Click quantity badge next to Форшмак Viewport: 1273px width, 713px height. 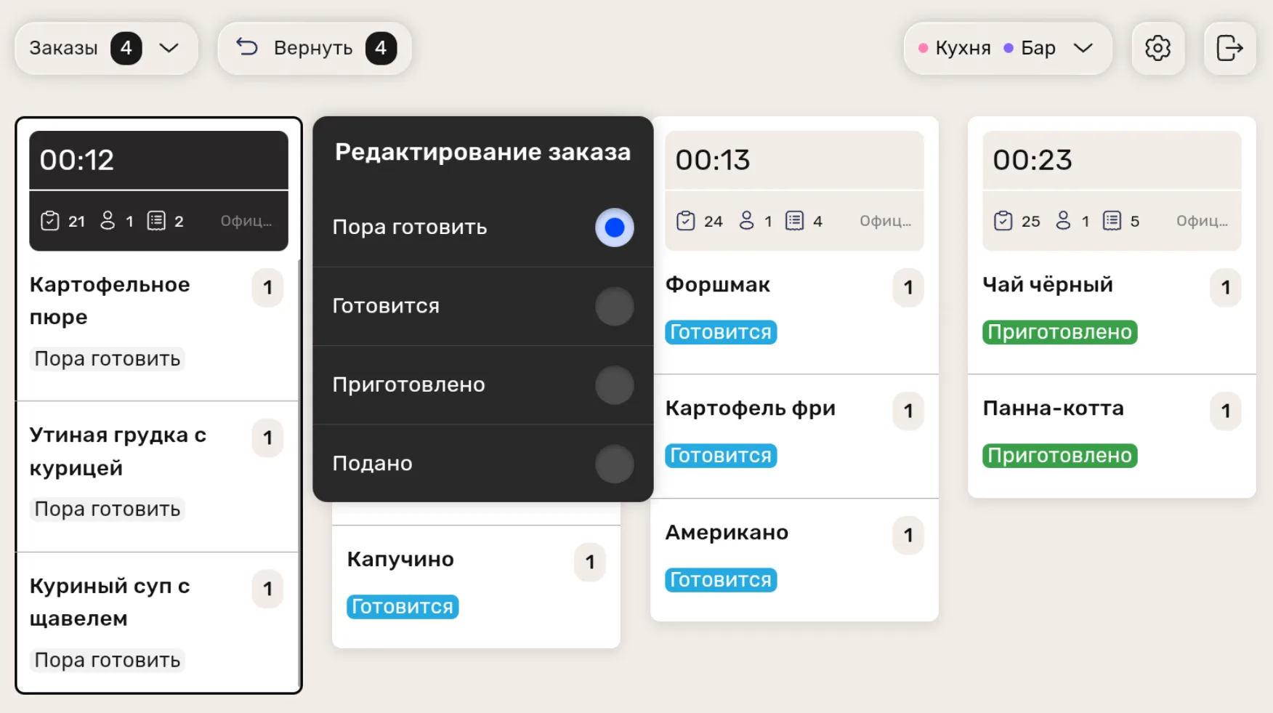(x=908, y=288)
